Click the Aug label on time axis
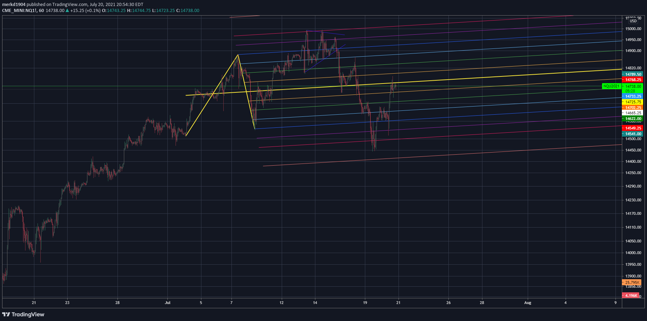Image resolution: width=647 pixels, height=321 pixels. [x=528, y=303]
